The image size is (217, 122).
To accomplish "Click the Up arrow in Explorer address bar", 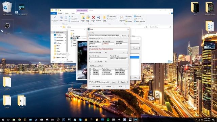I will [x=61, y=27].
